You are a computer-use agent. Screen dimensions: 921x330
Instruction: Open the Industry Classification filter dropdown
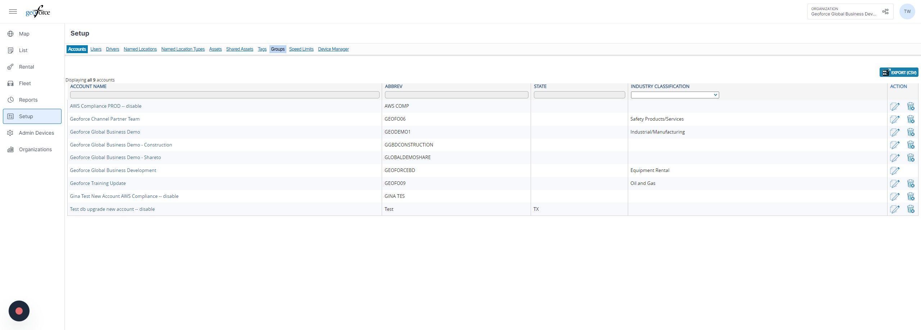(675, 95)
